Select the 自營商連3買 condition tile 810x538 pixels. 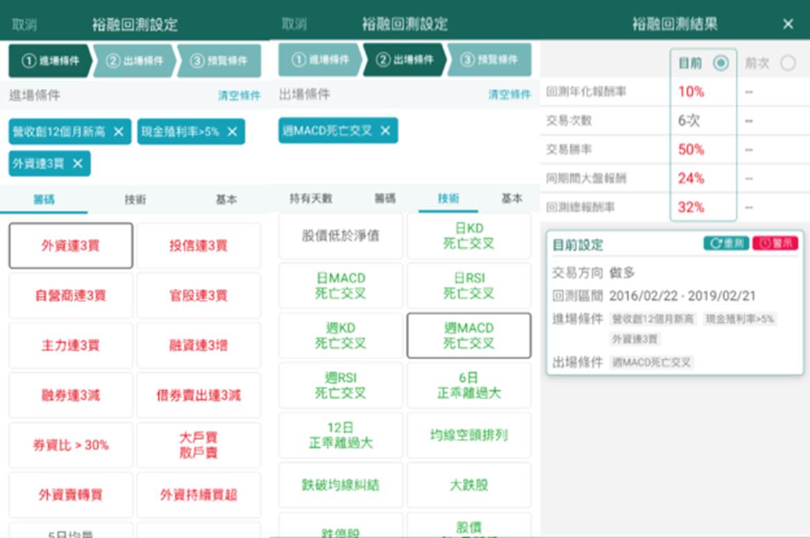(71, 296)
